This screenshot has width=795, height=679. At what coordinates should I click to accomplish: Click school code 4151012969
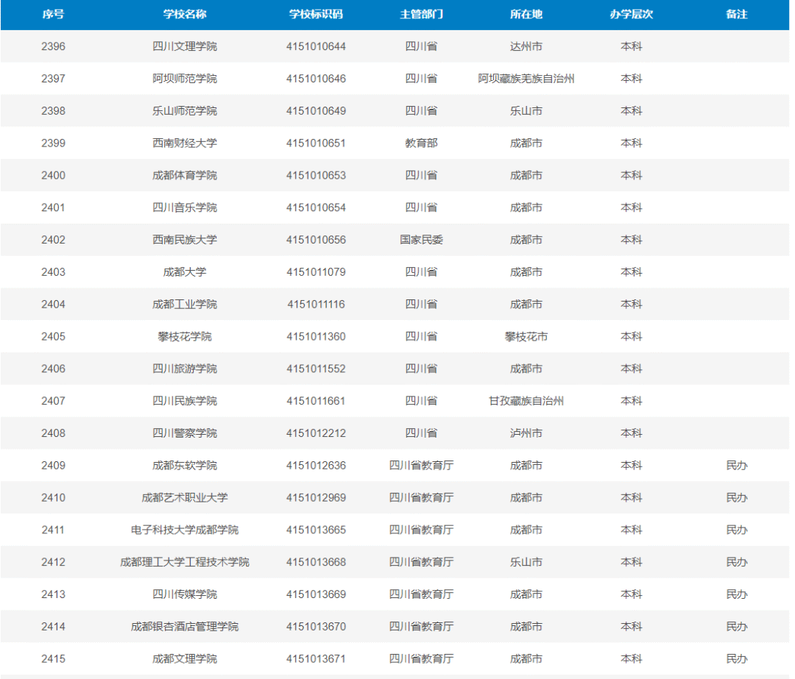click(316, 497)
